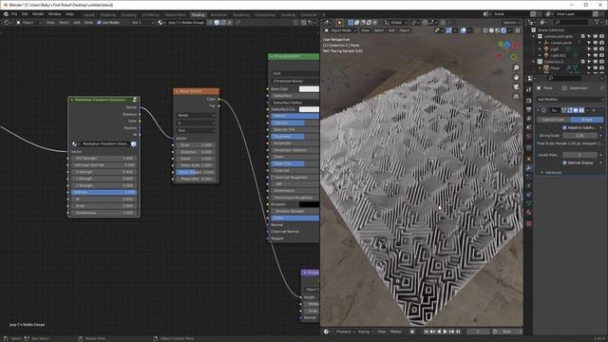The width and height of the screenshot is (608, 342).
Task: Toggle Optimal Display checkbox
Action: pos(564,162)
